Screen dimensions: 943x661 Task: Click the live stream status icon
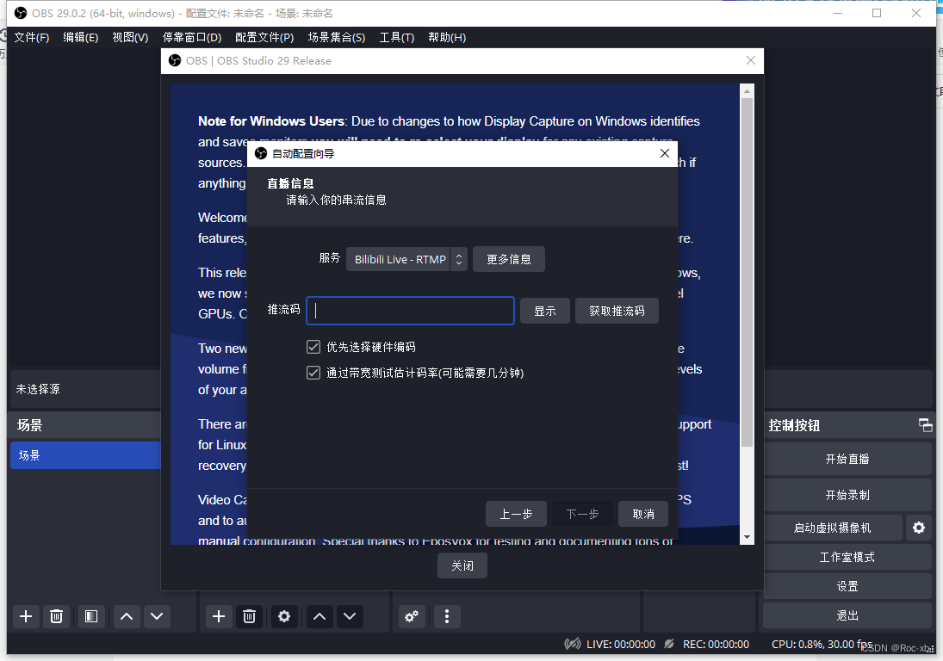(x=573, y=644)
